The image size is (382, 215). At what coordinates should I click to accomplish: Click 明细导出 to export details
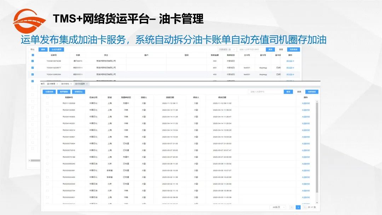(79, 91)
